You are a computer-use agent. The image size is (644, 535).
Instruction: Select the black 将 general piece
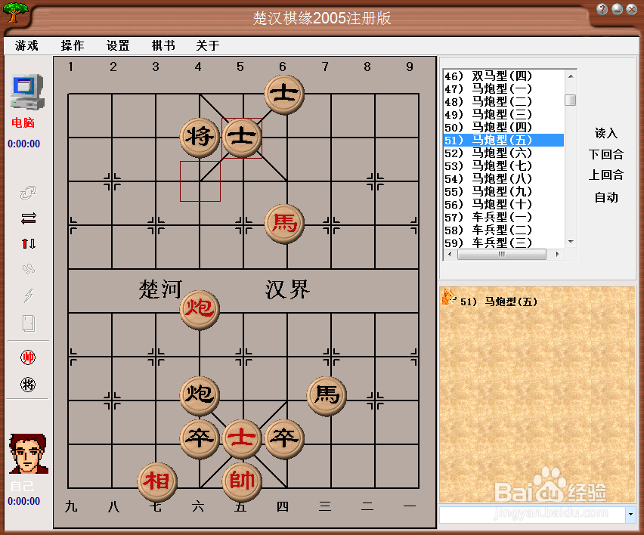point(200,138)
